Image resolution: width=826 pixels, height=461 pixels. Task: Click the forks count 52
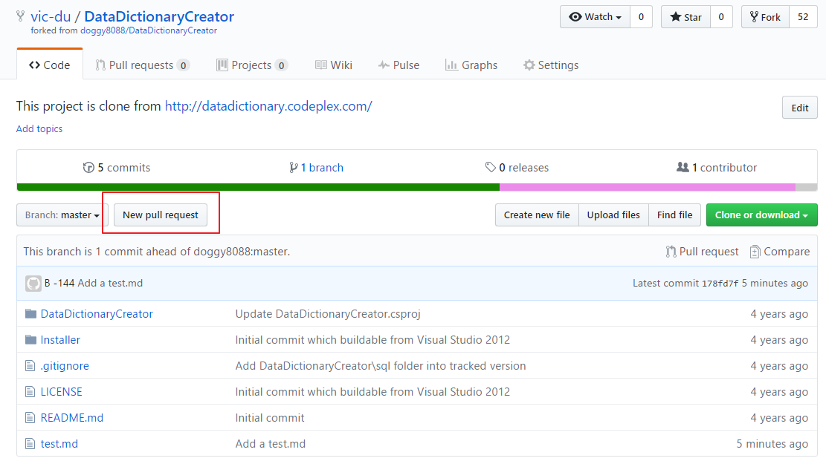(803, 17)
